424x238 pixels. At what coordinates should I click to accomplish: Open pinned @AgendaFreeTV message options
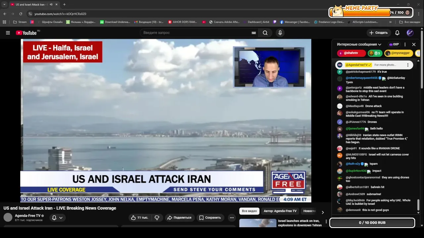click(x=408, y=65)
